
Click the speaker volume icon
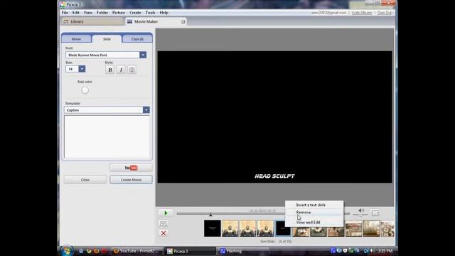pos(361,210)
